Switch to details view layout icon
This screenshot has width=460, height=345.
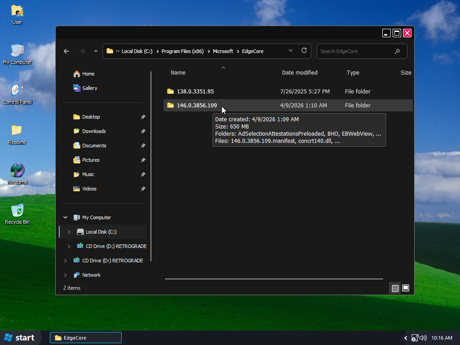pyautogui.click(x=395, y=288)
